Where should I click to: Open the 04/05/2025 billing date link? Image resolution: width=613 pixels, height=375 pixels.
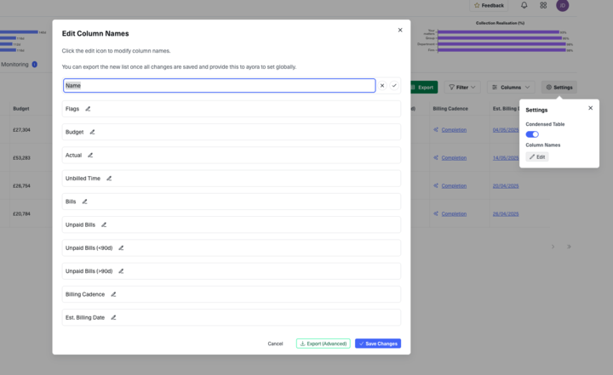pos(506,130)
